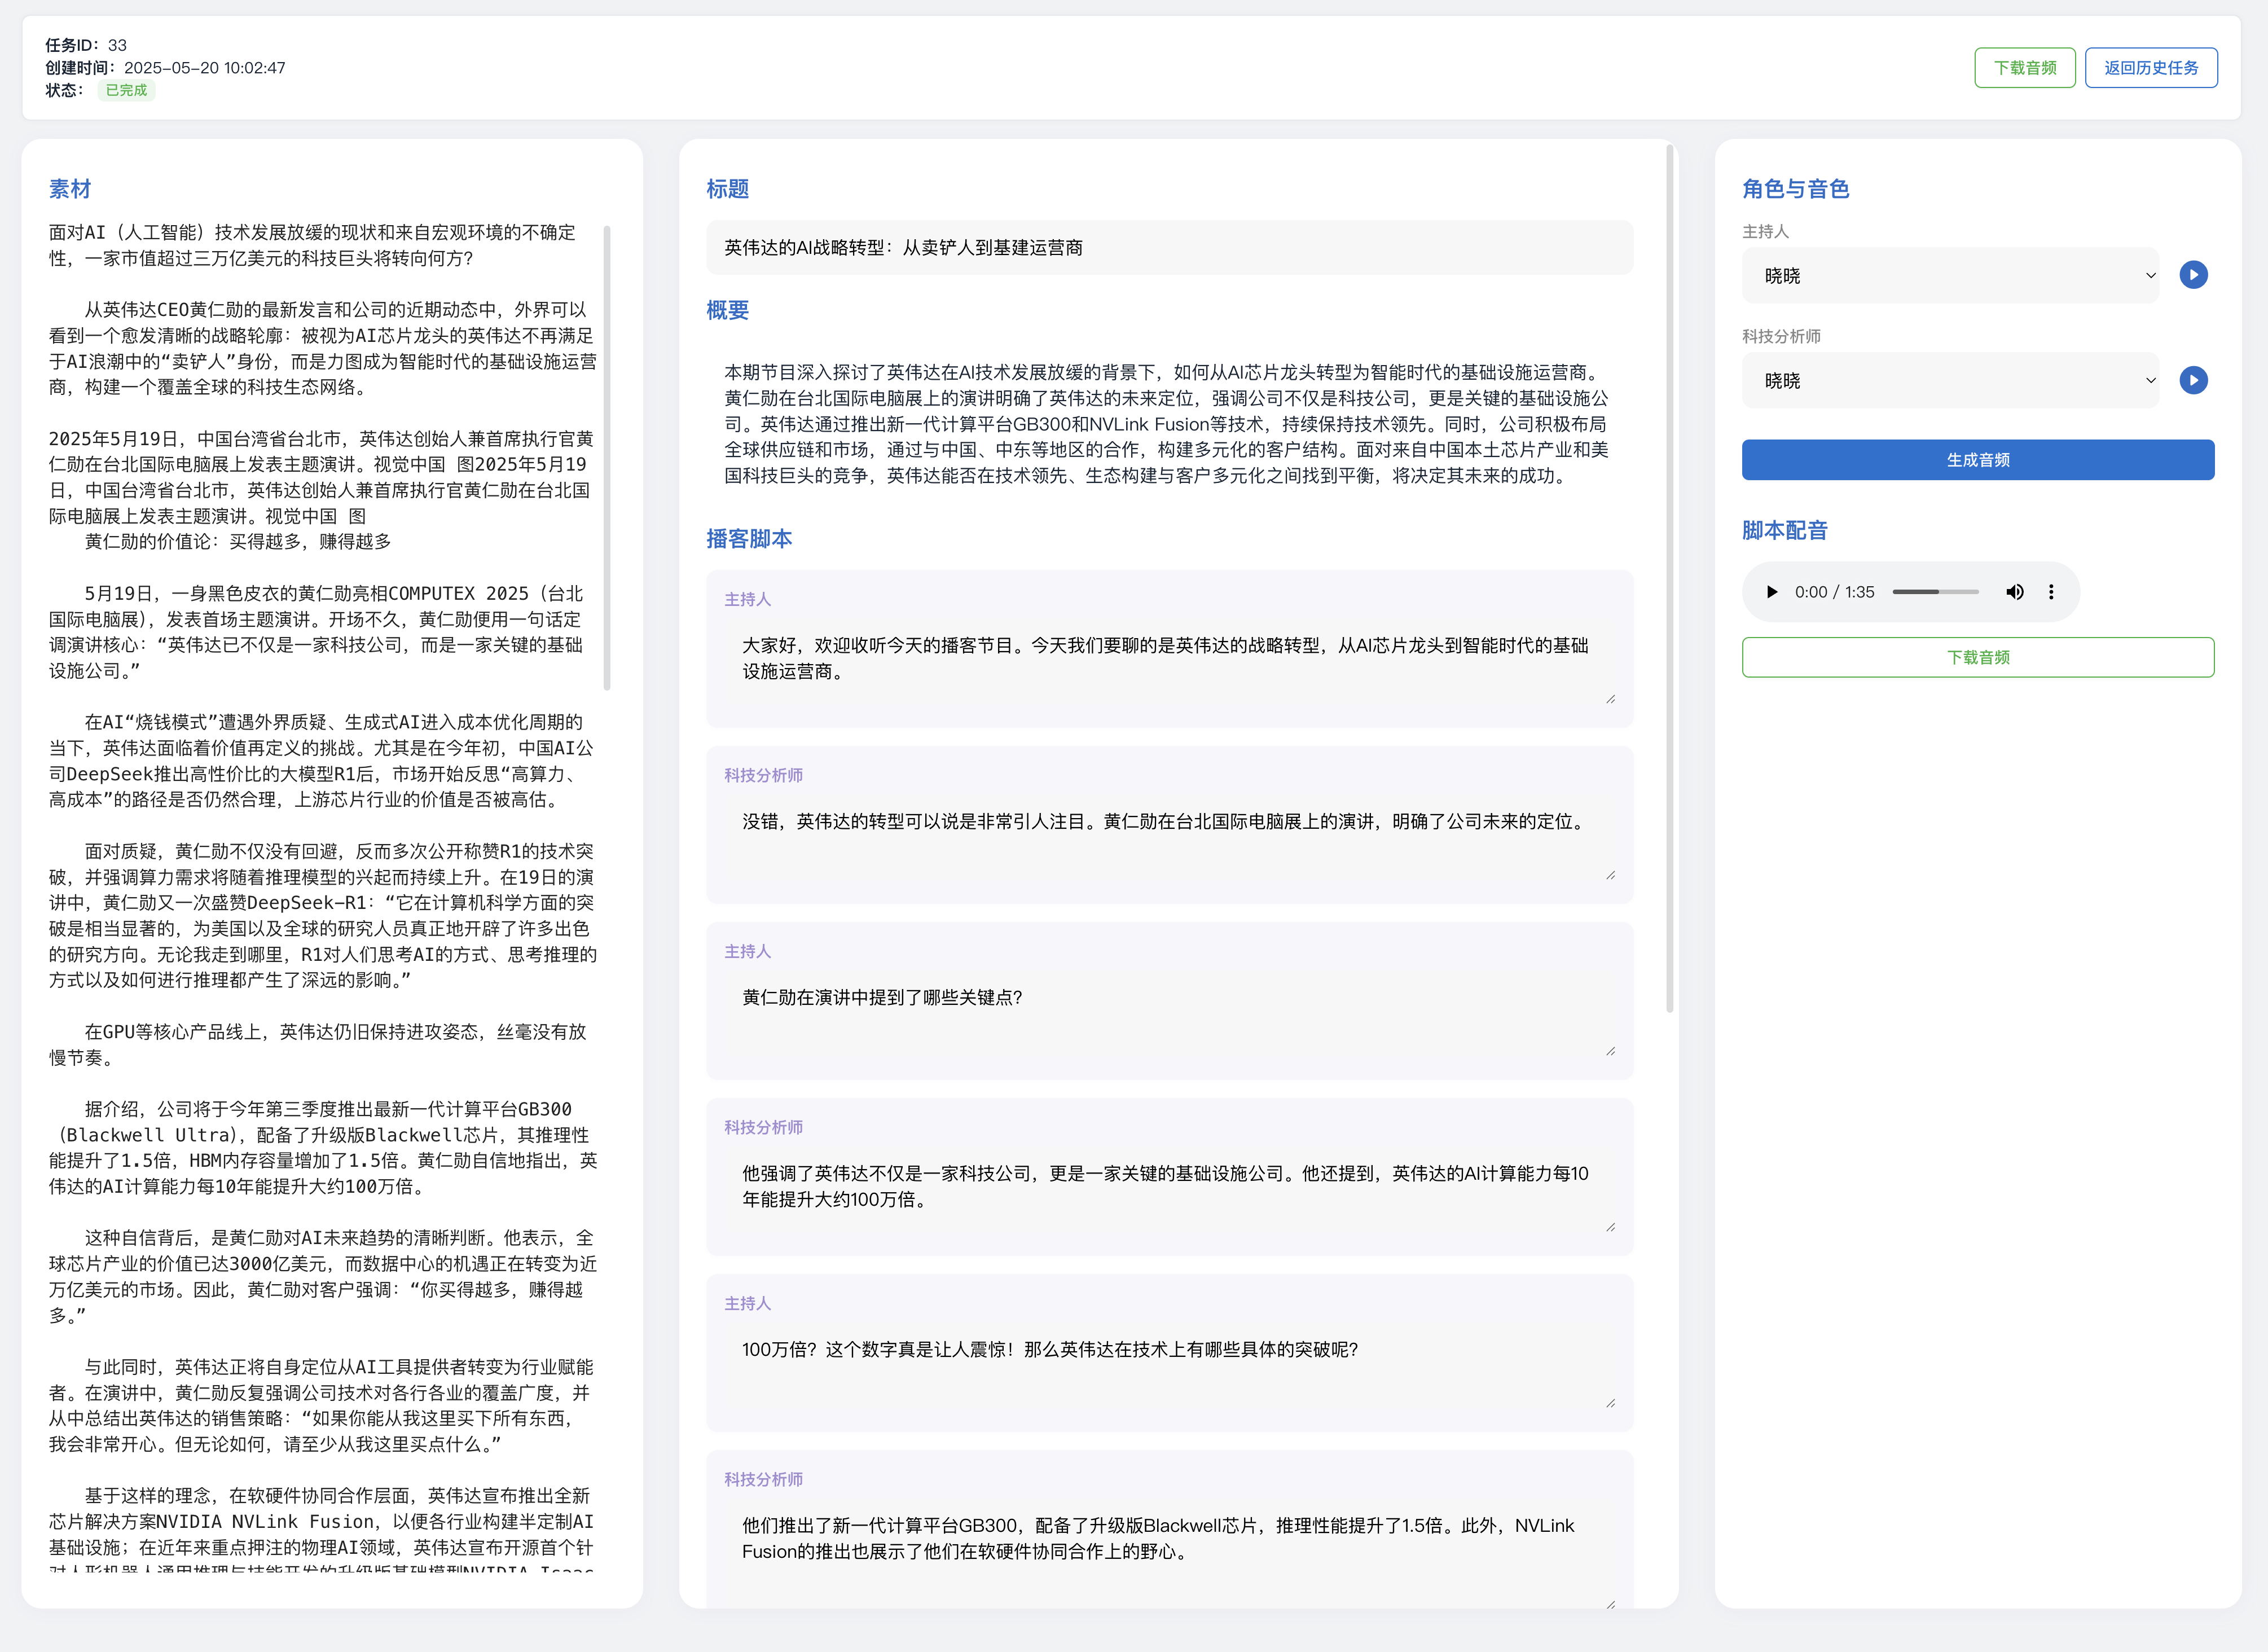Click the 素材 panel scrollbar

pos(607,458)
